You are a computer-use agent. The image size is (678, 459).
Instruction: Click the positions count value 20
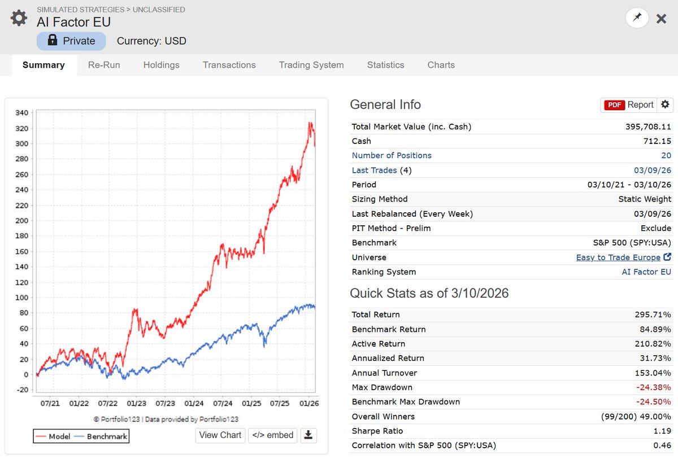pos(666,155)
